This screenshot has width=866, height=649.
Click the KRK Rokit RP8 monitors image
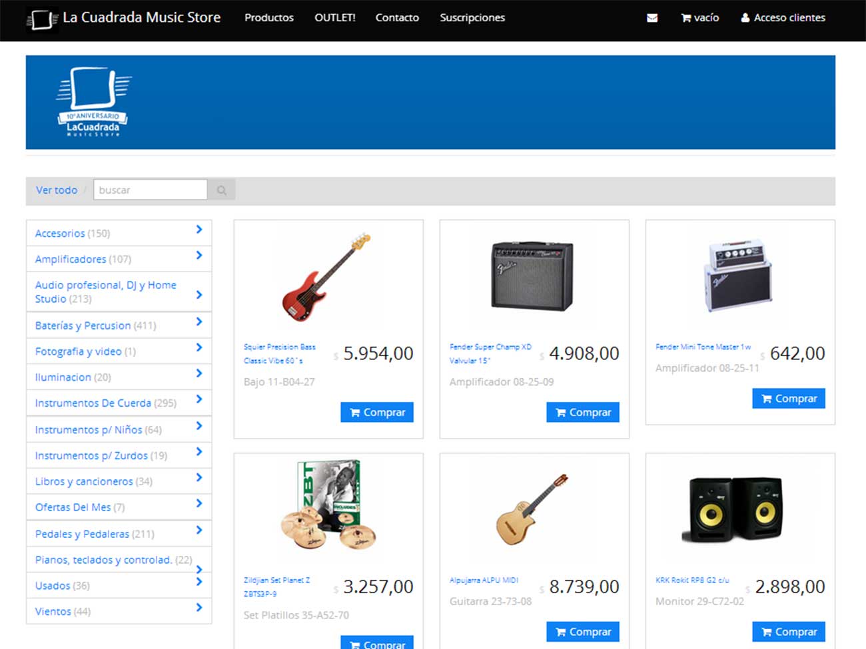tap(733, 509)
